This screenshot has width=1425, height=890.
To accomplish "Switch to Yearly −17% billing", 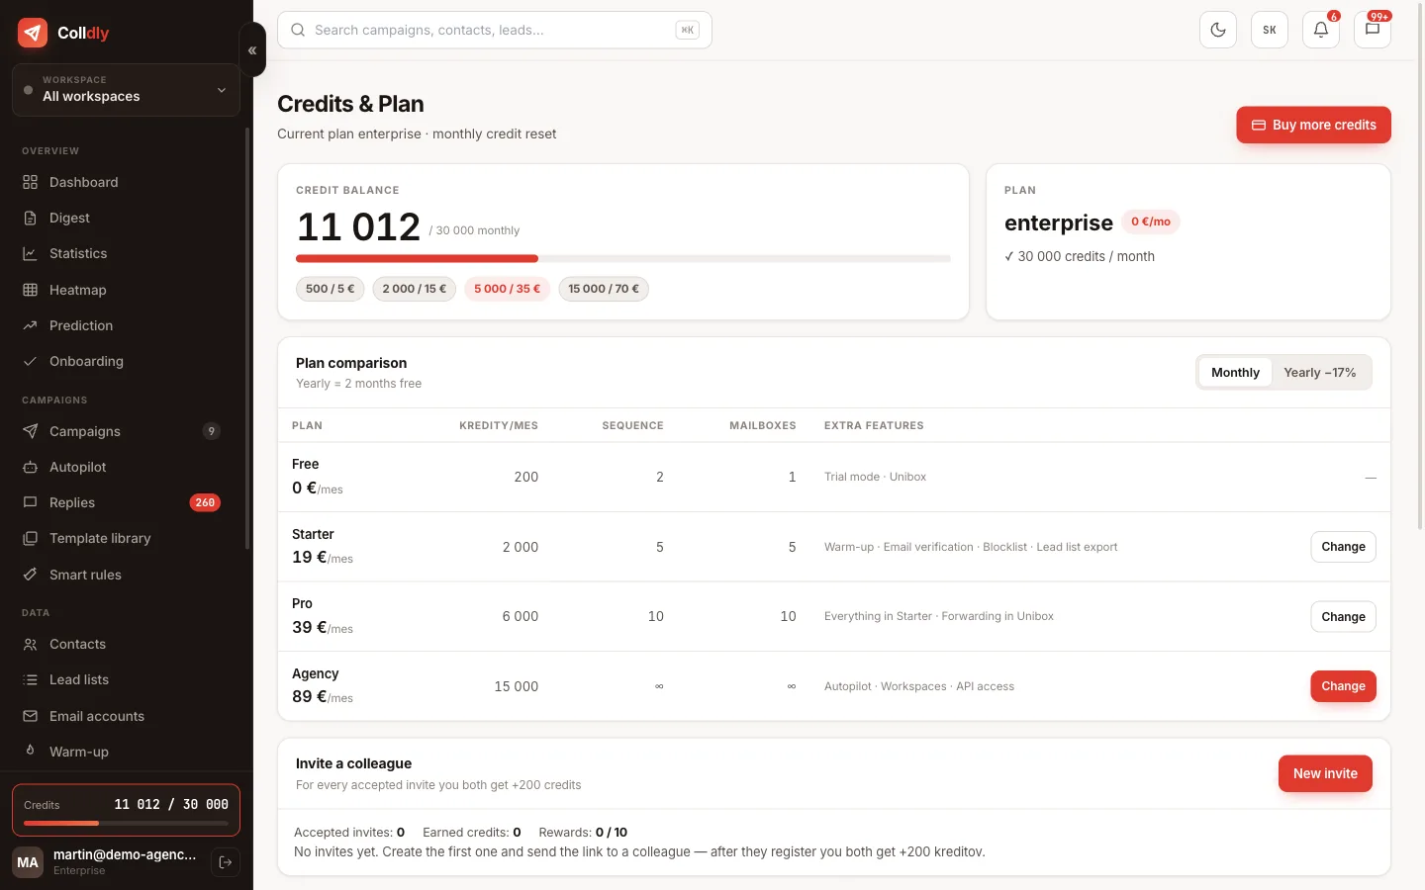I will click(1320, 373).
